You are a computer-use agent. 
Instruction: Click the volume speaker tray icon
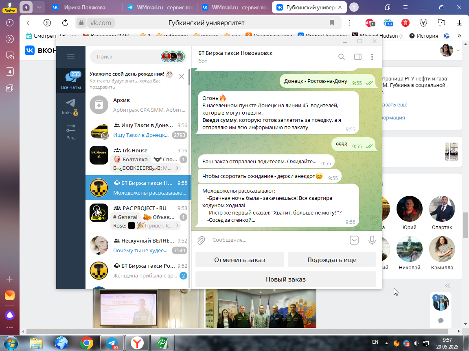[x=416, y=343]
